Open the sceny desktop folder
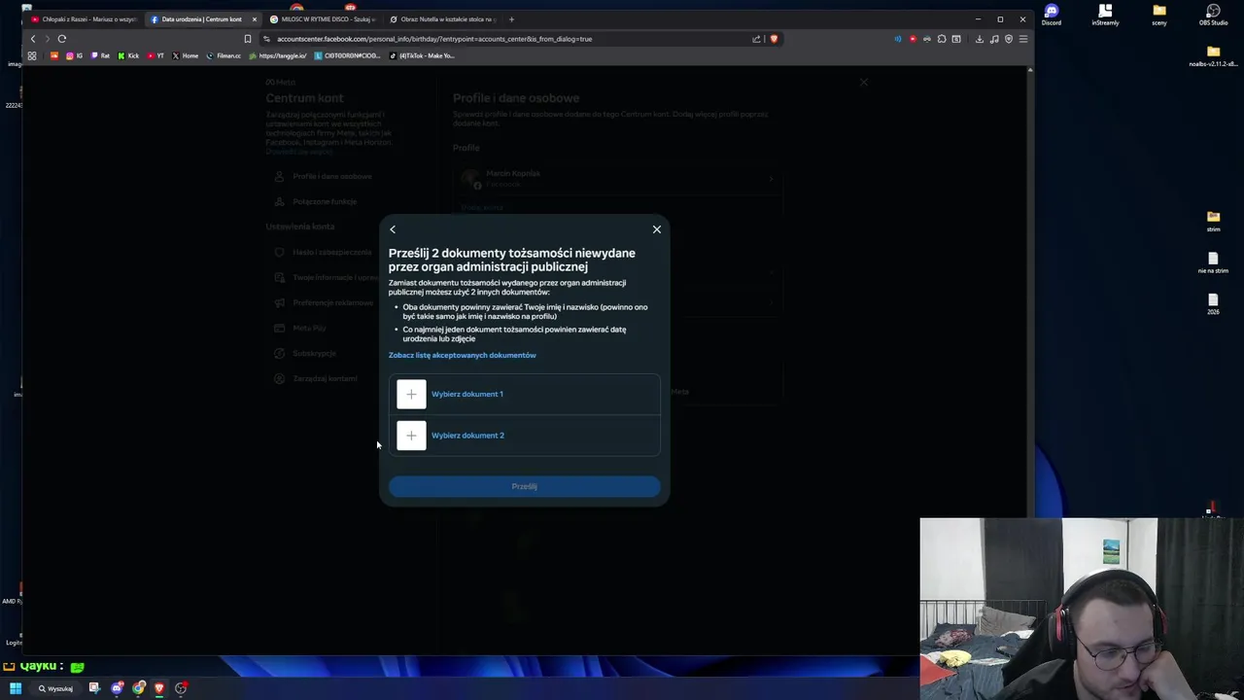1244x700 pixels. [x=1159, y=14]
